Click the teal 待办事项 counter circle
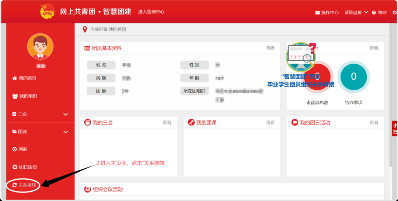398x201 pixels. click(353, 76)
